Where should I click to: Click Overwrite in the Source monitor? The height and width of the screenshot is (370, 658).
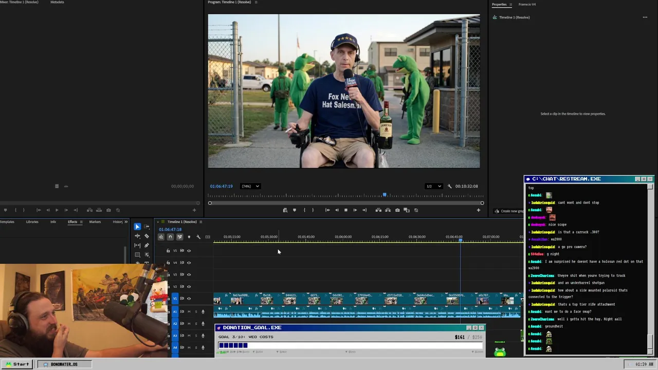99,210
